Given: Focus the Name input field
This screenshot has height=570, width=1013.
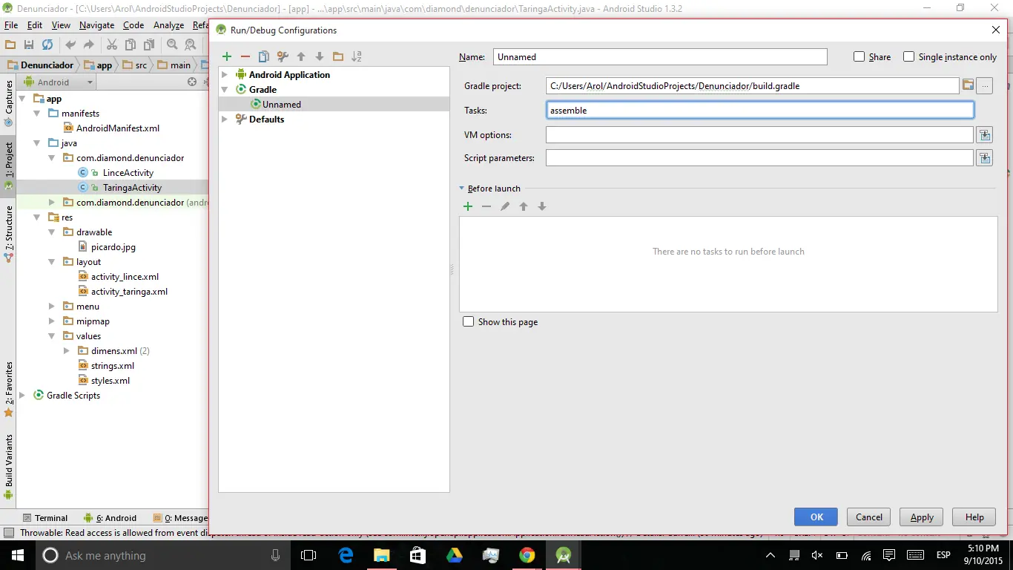Looking at the screenshot, I should pos(660,56).
